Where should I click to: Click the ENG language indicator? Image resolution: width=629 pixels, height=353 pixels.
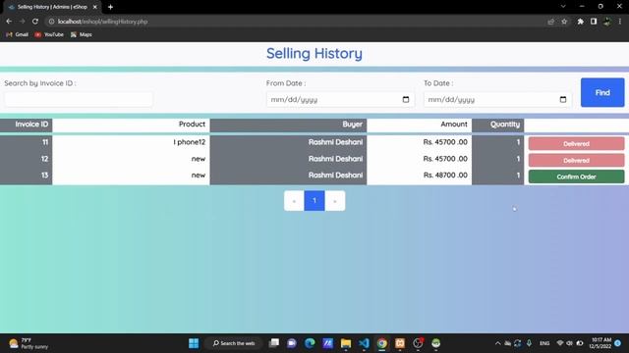(x=544, y=343)
